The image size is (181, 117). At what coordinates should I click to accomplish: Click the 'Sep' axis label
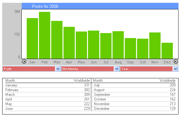click(x=130, y=62)
